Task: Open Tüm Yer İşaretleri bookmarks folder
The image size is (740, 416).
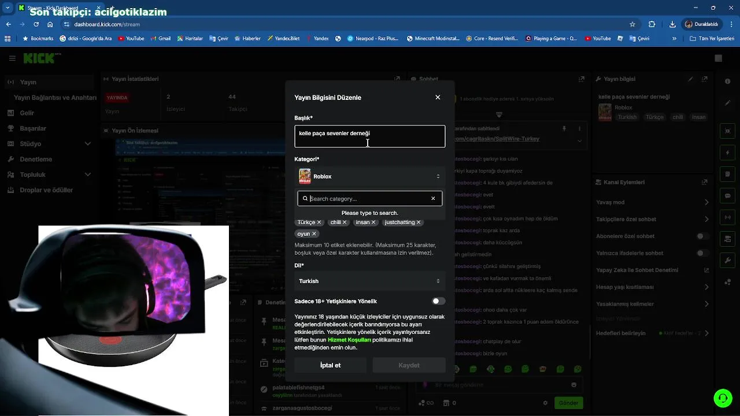Action: 711,39
